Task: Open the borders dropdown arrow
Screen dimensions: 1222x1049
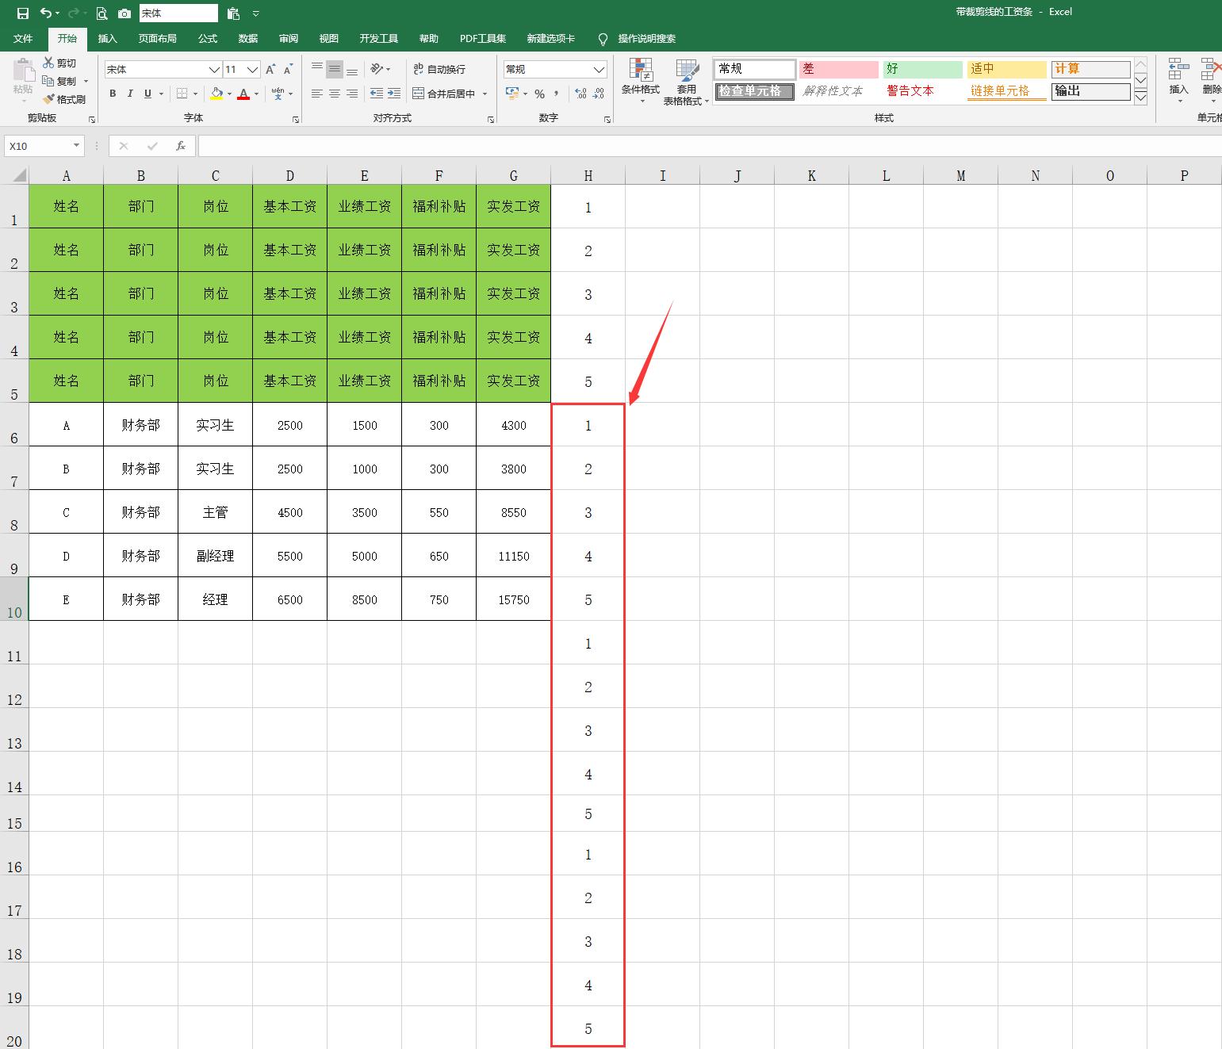Action: pyautogui.click(x=195, y=94)
